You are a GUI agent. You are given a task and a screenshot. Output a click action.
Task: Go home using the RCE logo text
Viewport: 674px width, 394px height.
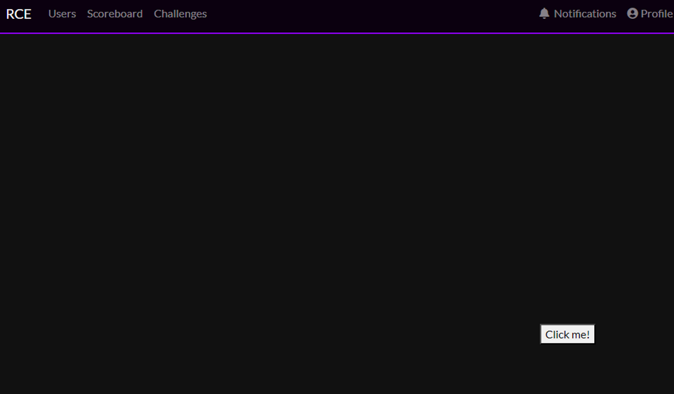point(19,14)
